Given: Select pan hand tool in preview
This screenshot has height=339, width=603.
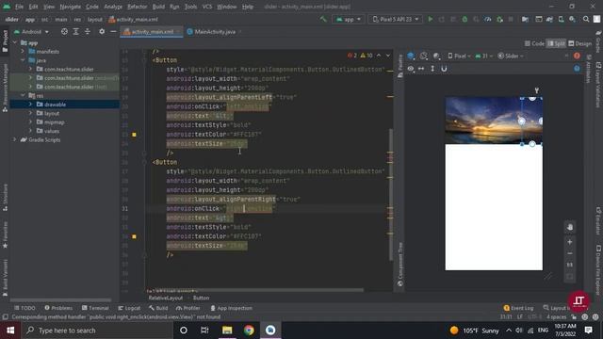Looking at the screenshot, I should pos(569,227).
